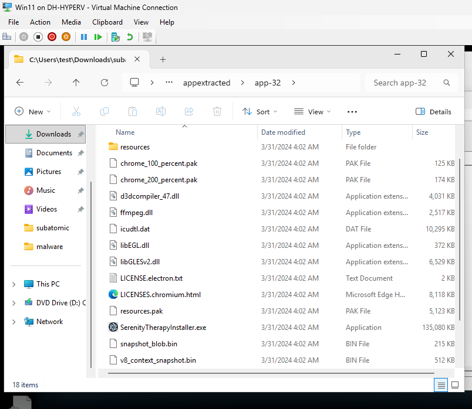This screenshot has width=472, height=409.
Task: Pause the virtual machine
Action: pyautogui.click(x=84, y=37)
